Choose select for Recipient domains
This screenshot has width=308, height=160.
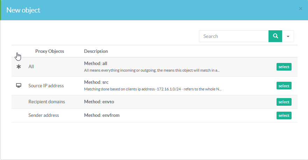pos(284,102)
